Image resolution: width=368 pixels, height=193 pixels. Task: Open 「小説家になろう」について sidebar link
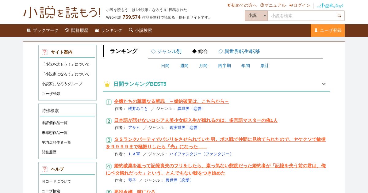coord(66,74)
